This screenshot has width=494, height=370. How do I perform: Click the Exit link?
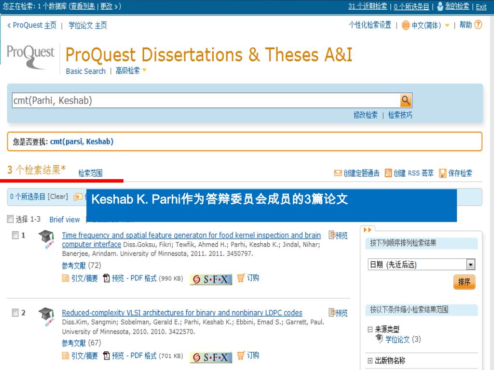[481, 7]
